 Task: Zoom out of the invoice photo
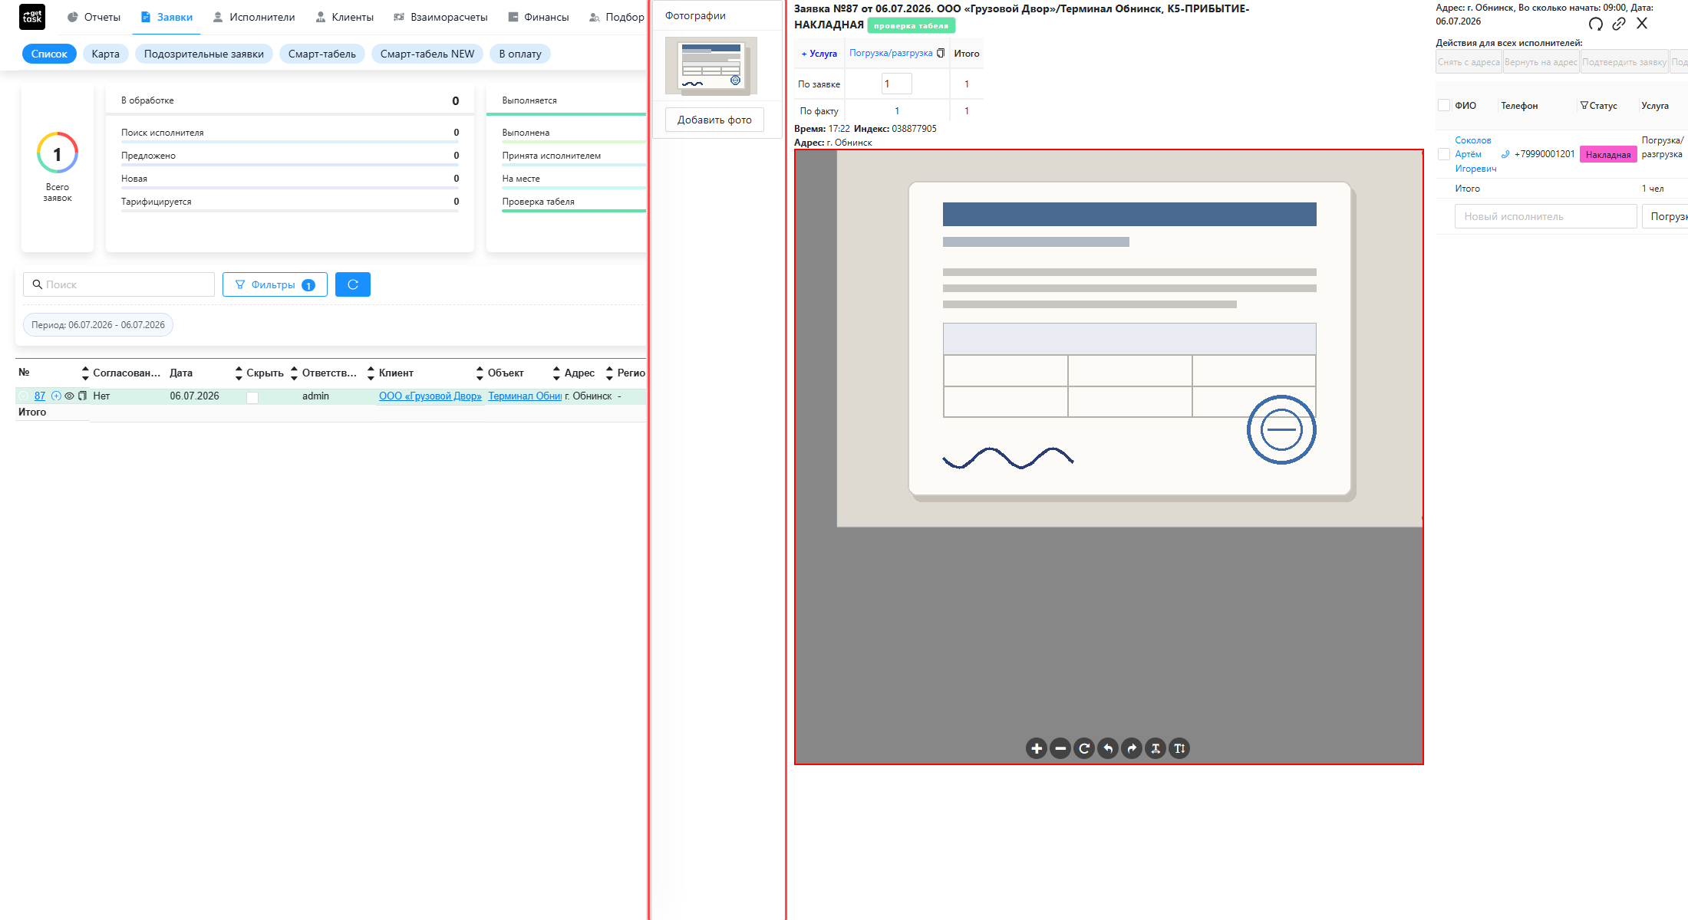[x=1060, y=748]
